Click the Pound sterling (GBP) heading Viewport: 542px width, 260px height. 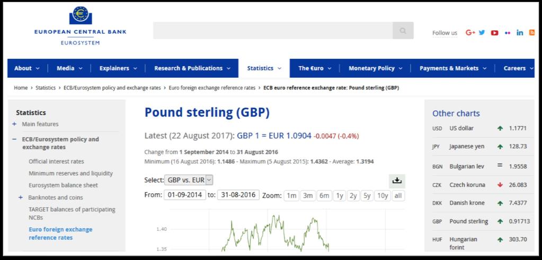(207, 113)
